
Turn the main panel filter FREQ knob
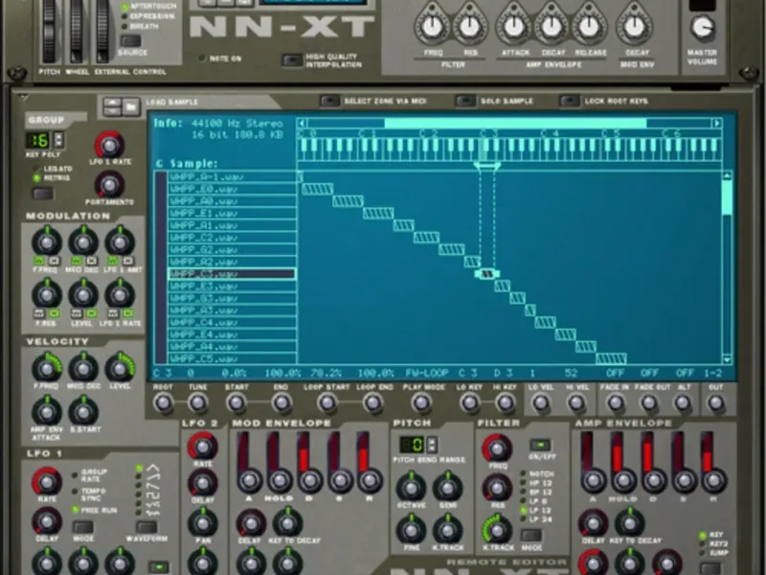433,28
